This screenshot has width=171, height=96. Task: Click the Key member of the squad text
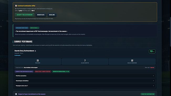pos(31,67)
